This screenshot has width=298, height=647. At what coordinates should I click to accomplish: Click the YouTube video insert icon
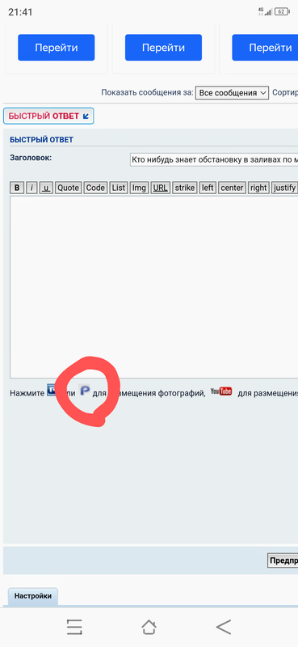[221, 391]
